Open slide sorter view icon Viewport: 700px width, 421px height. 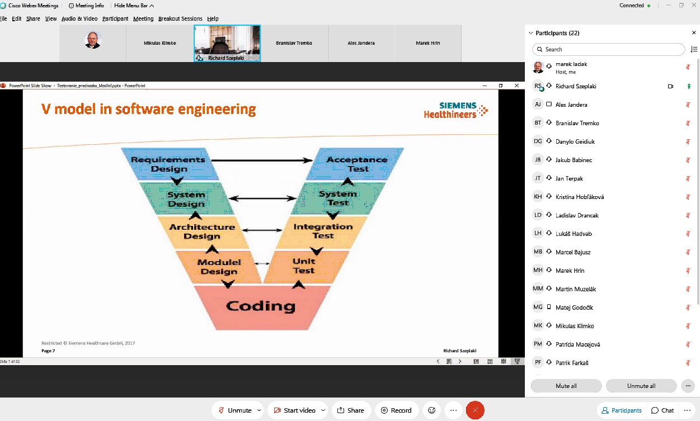[x=490, y=361]
